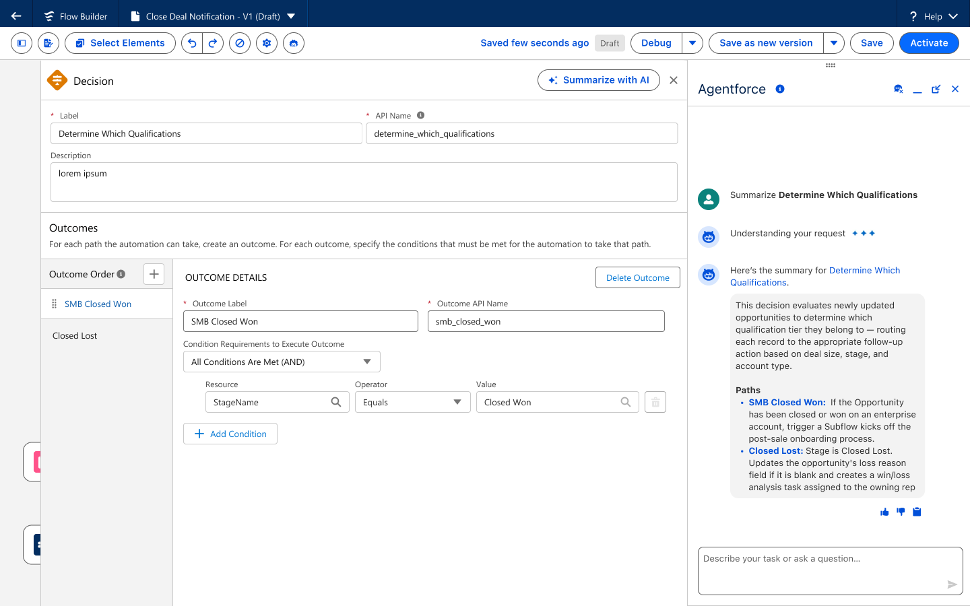
Task: Activate the flow
Action: [x=929, y=43]
